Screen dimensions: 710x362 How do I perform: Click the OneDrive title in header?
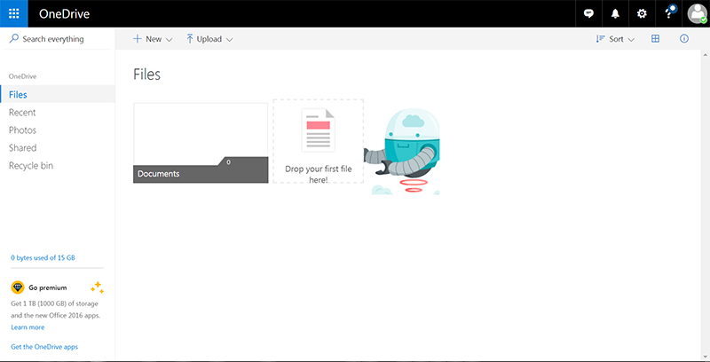pyautogui.click(x=64, y=14)
